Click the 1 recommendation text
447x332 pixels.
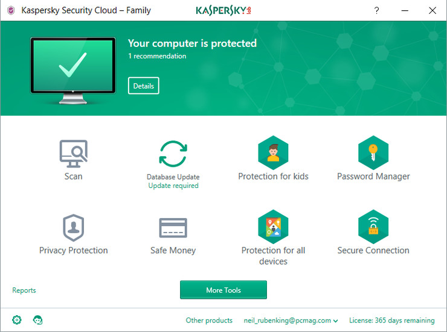157,56
